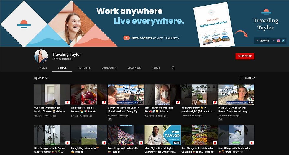
Task: Click Shorts badge on Welcome to Playa thumbnail
Action: (104, 102)
